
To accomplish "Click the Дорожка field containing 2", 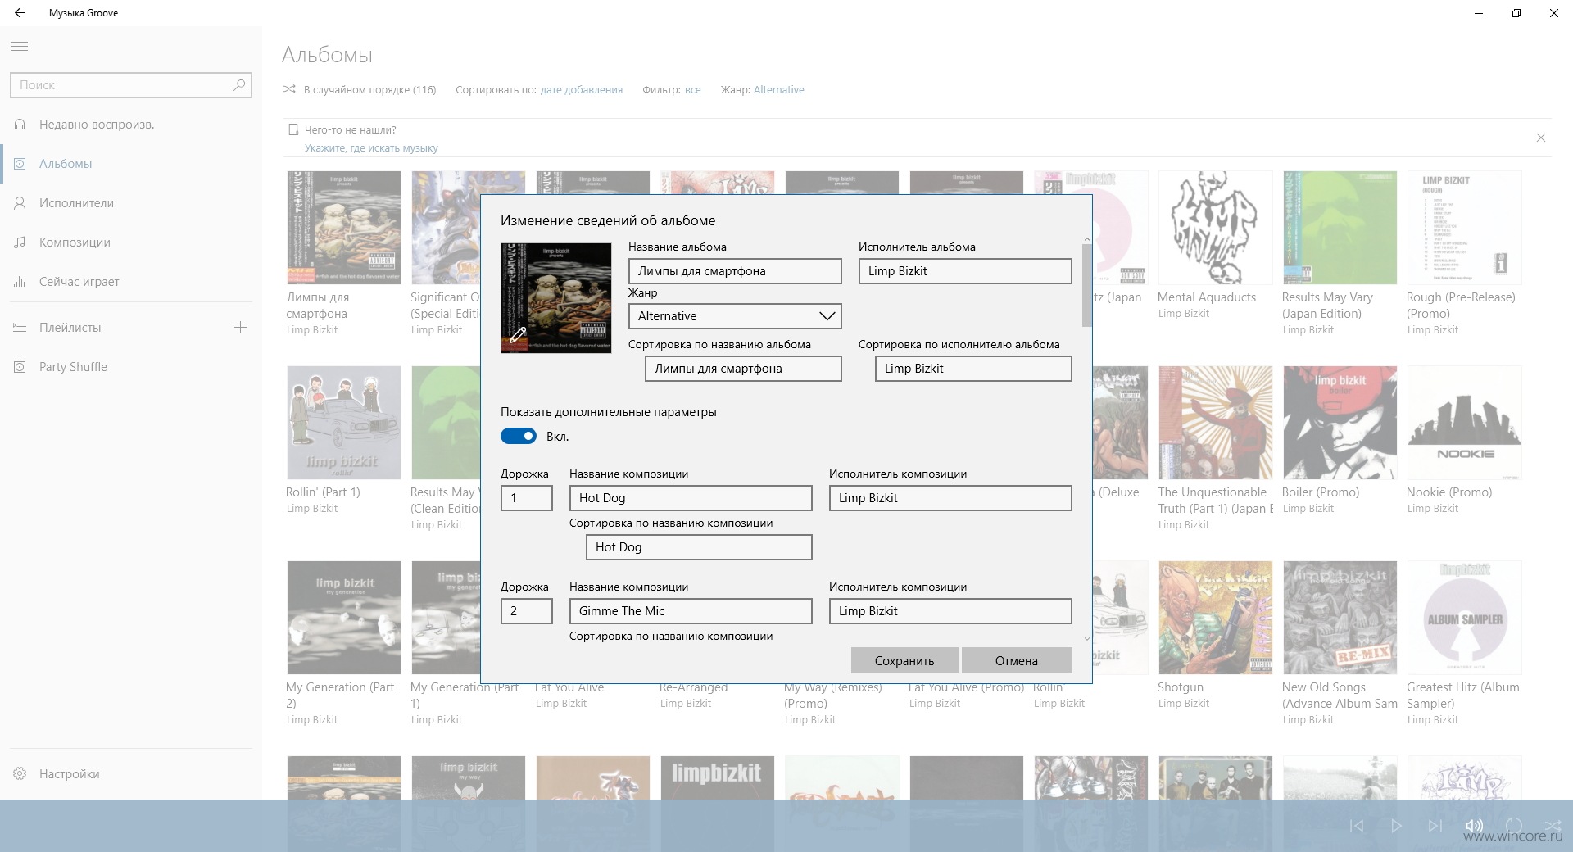I will click(x=527, y=611).
